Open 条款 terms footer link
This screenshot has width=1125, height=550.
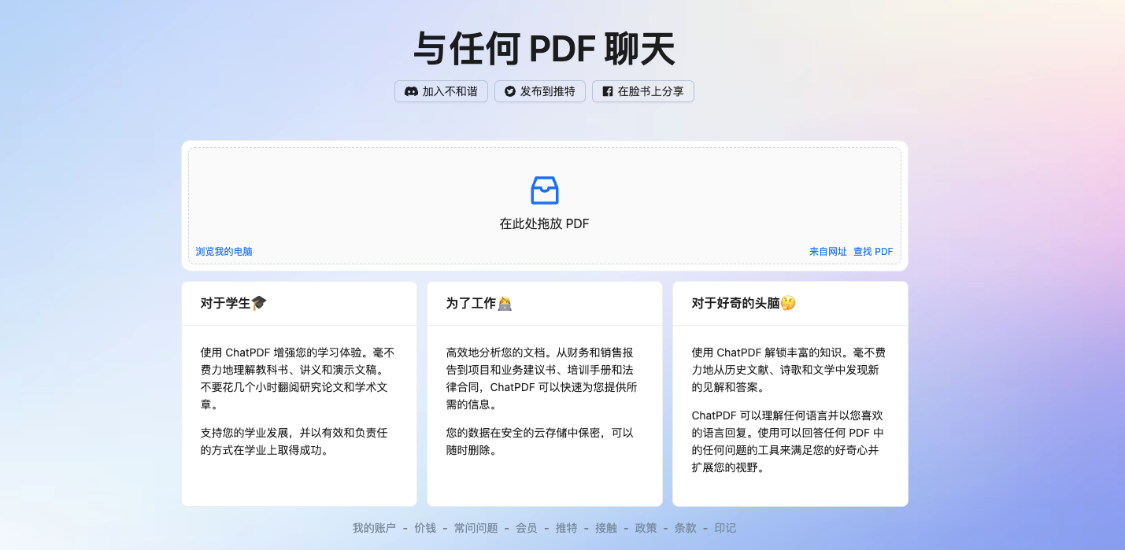click(x=686, y=528)
